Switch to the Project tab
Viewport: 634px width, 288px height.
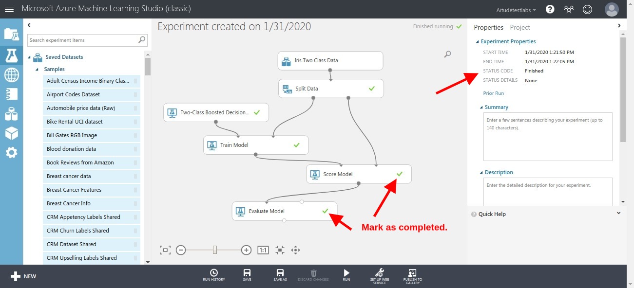point(519,27)
